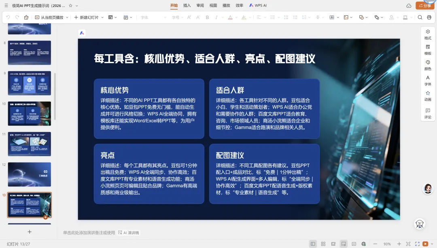Screen dimensions: 437x248
Task: Check cloud sync status icon
Action: 409,6
